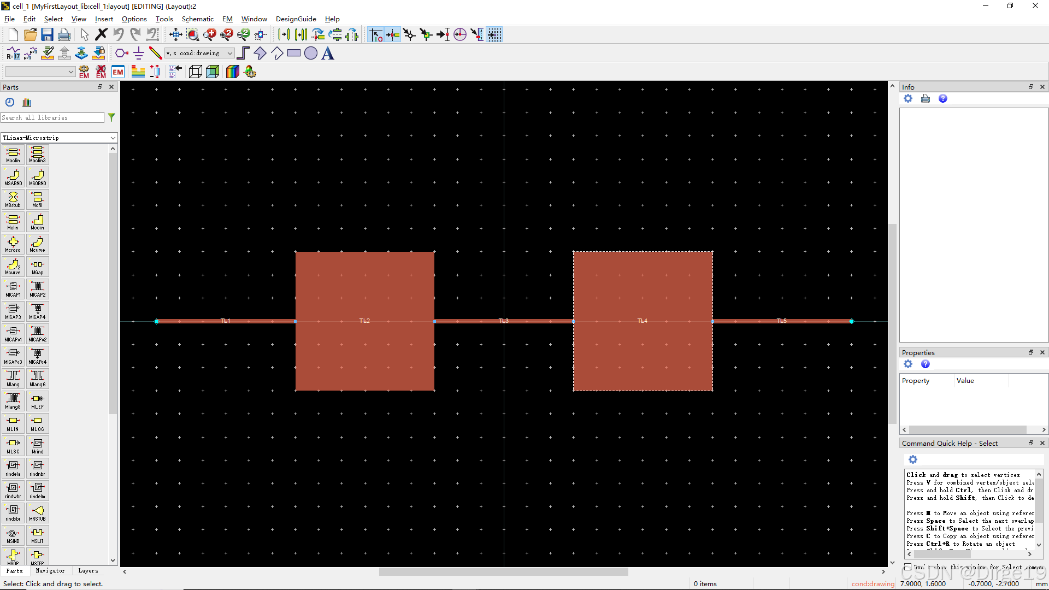This screenshot has width=1049, height=590.
Task: Click the Save floppy disk icon
Action: [47, 35]
